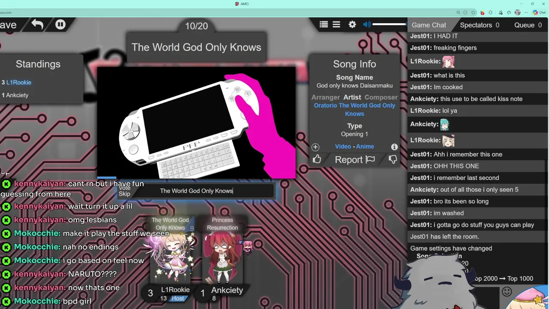The width and height of the screenshot is (549, 309).
Task: Click chat line 'Jest01 has left the room.'
Action: [x=445, y=236]
